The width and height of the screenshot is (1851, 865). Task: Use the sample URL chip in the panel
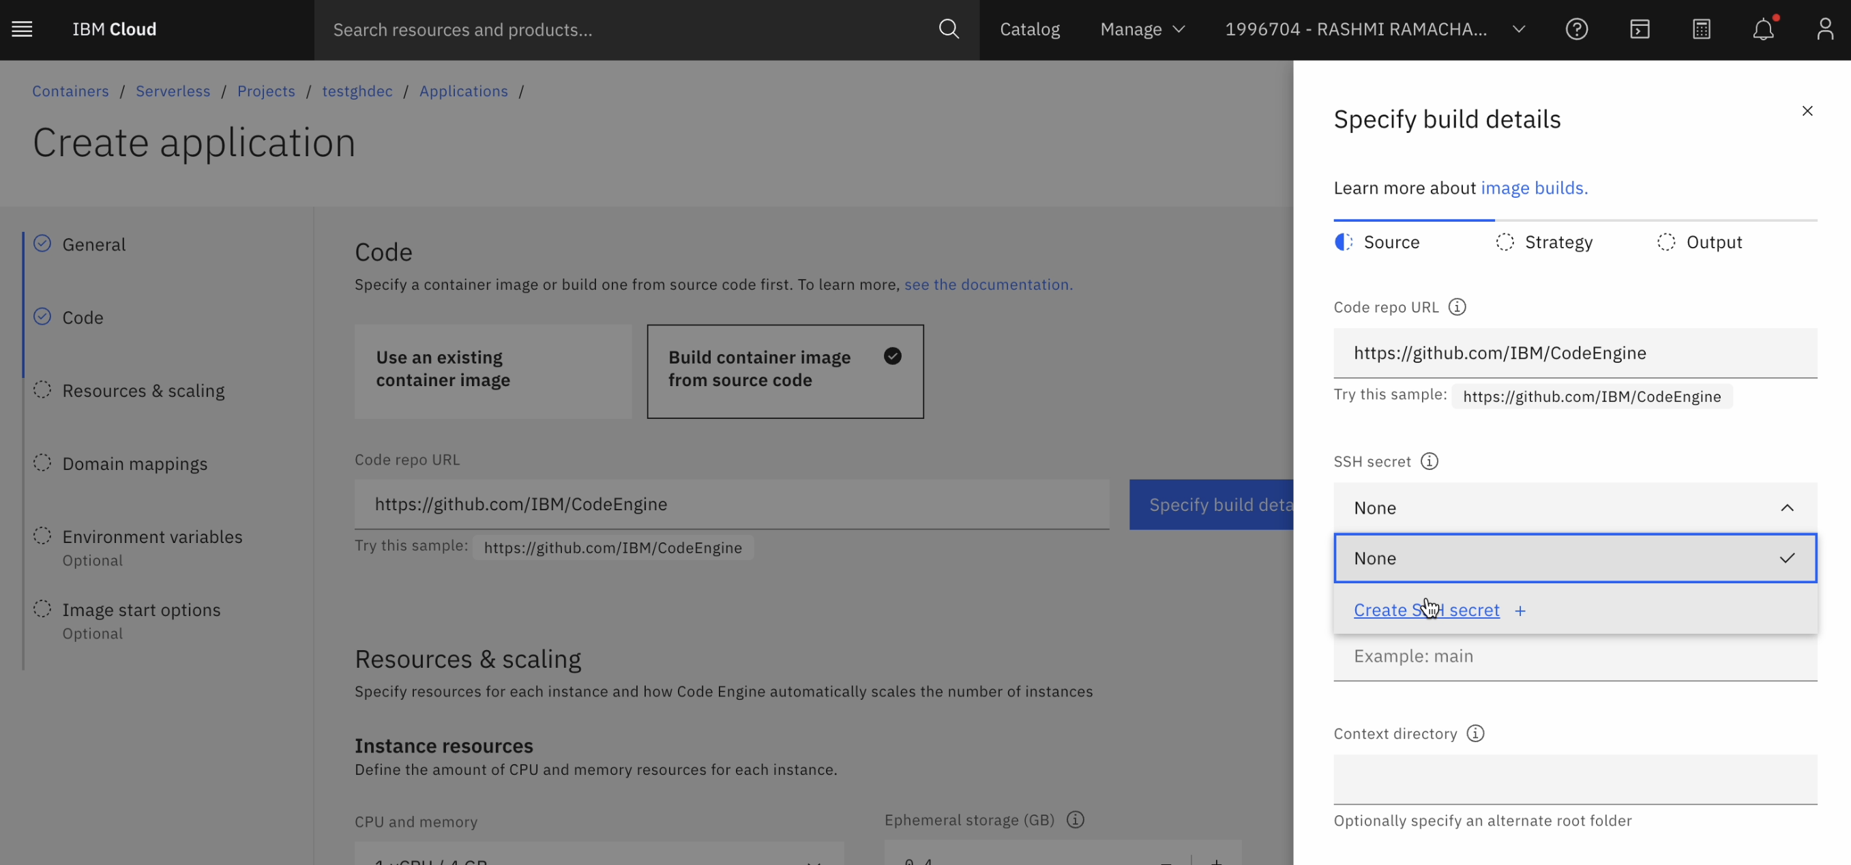pos(1592,396)
